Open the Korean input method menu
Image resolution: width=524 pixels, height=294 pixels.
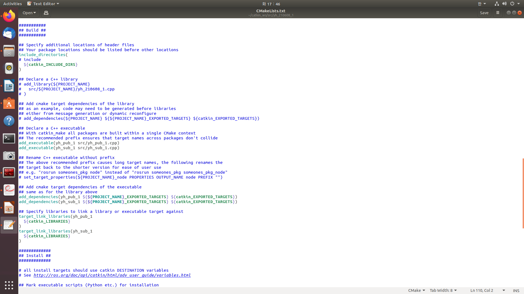(482, 4)
